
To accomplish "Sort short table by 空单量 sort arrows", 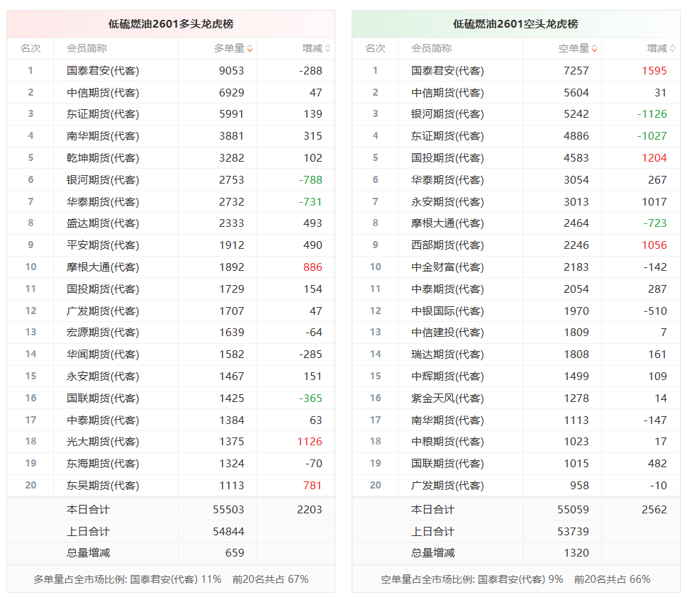I will [595, 49].
